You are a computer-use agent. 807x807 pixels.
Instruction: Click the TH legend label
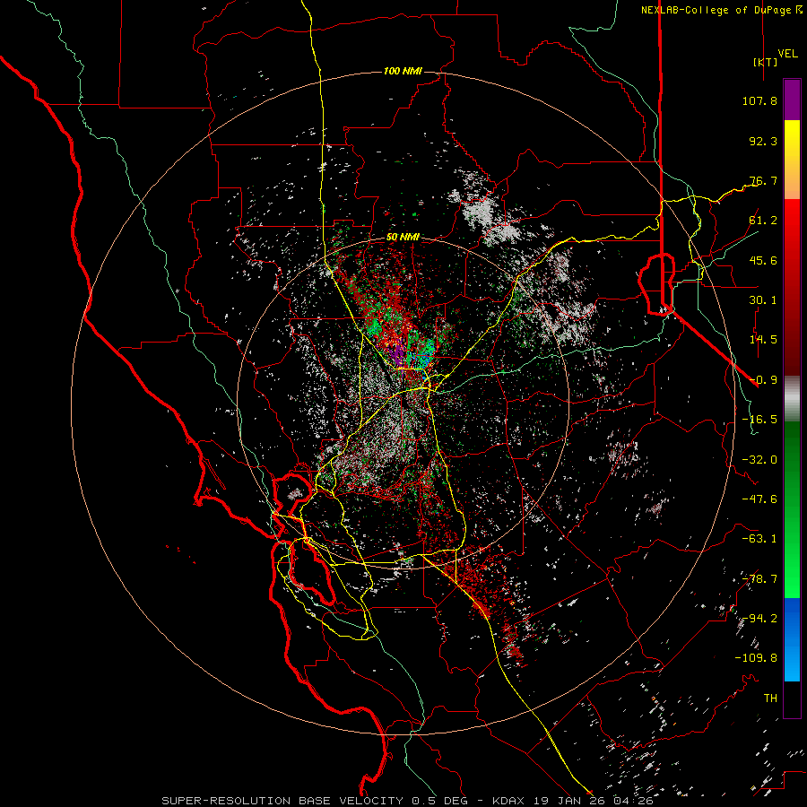click(770, 699)
